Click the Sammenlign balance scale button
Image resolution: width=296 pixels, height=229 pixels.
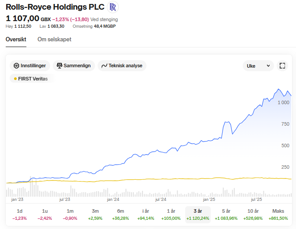[x=73, y=65]
